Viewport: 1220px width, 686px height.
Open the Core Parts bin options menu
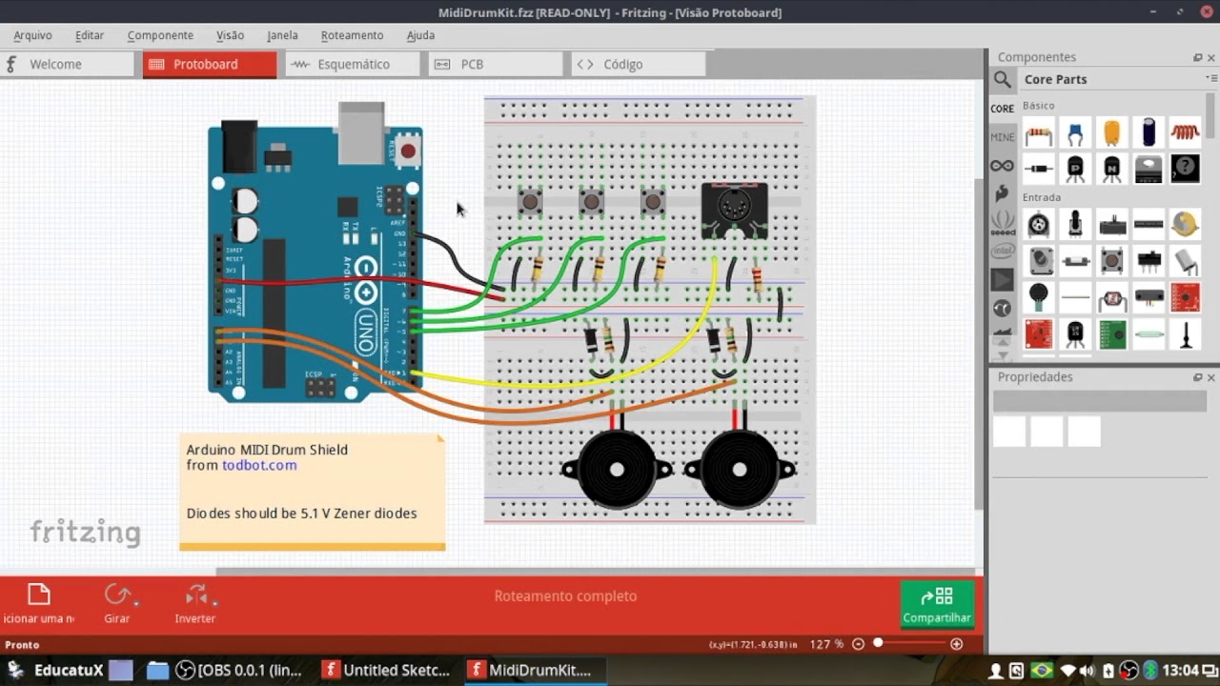coord(1211,78)
